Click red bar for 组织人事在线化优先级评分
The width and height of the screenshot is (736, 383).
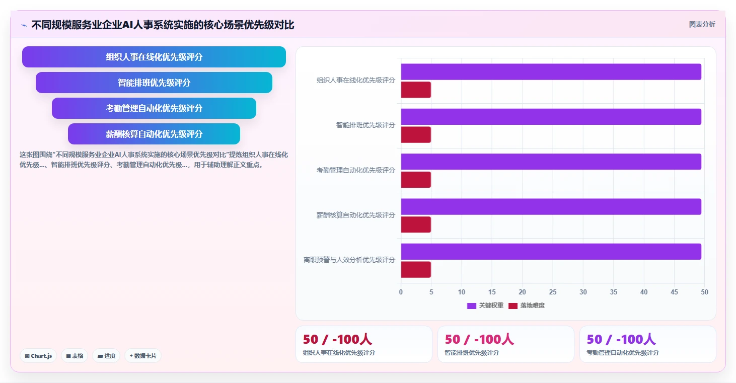416,90
